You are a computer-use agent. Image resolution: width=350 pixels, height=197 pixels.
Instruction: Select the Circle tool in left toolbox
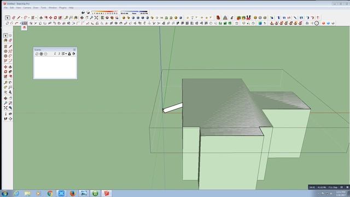(5, 51)
